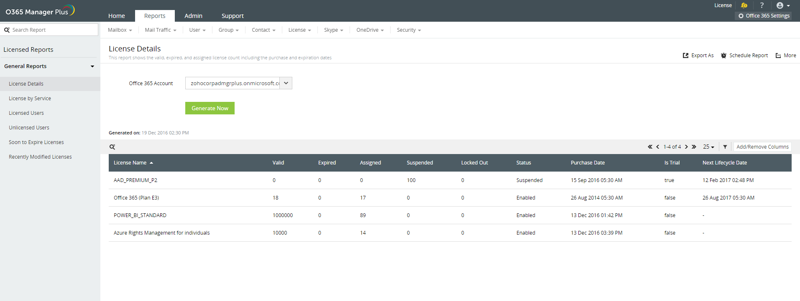The height and width of the screenshot is (301, 800).
Task: Click the 12 Feb 2017 02:48 PM date
Action: pyautogui.click(x=728, y=180)
